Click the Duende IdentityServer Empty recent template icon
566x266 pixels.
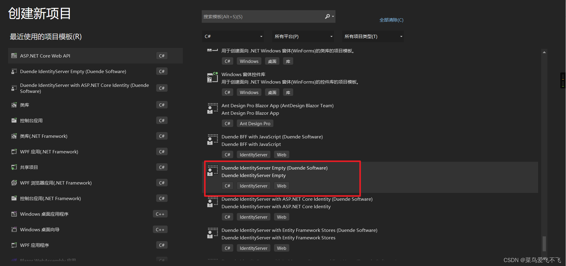click(x=14, y=71)
